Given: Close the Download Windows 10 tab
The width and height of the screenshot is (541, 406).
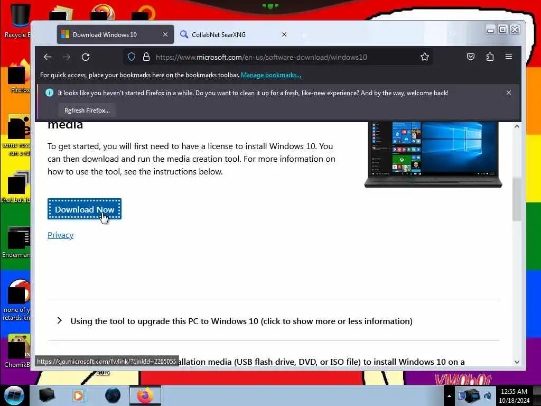Looking at the screenshot, I should pyautogui.click(x=165, y=34).
